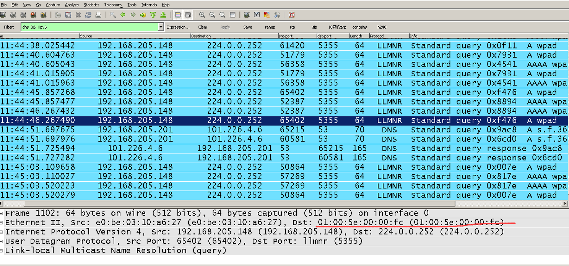Close the capture file (X icon)
Viewport: 569px width, 266px height.
tap(78, 15)
